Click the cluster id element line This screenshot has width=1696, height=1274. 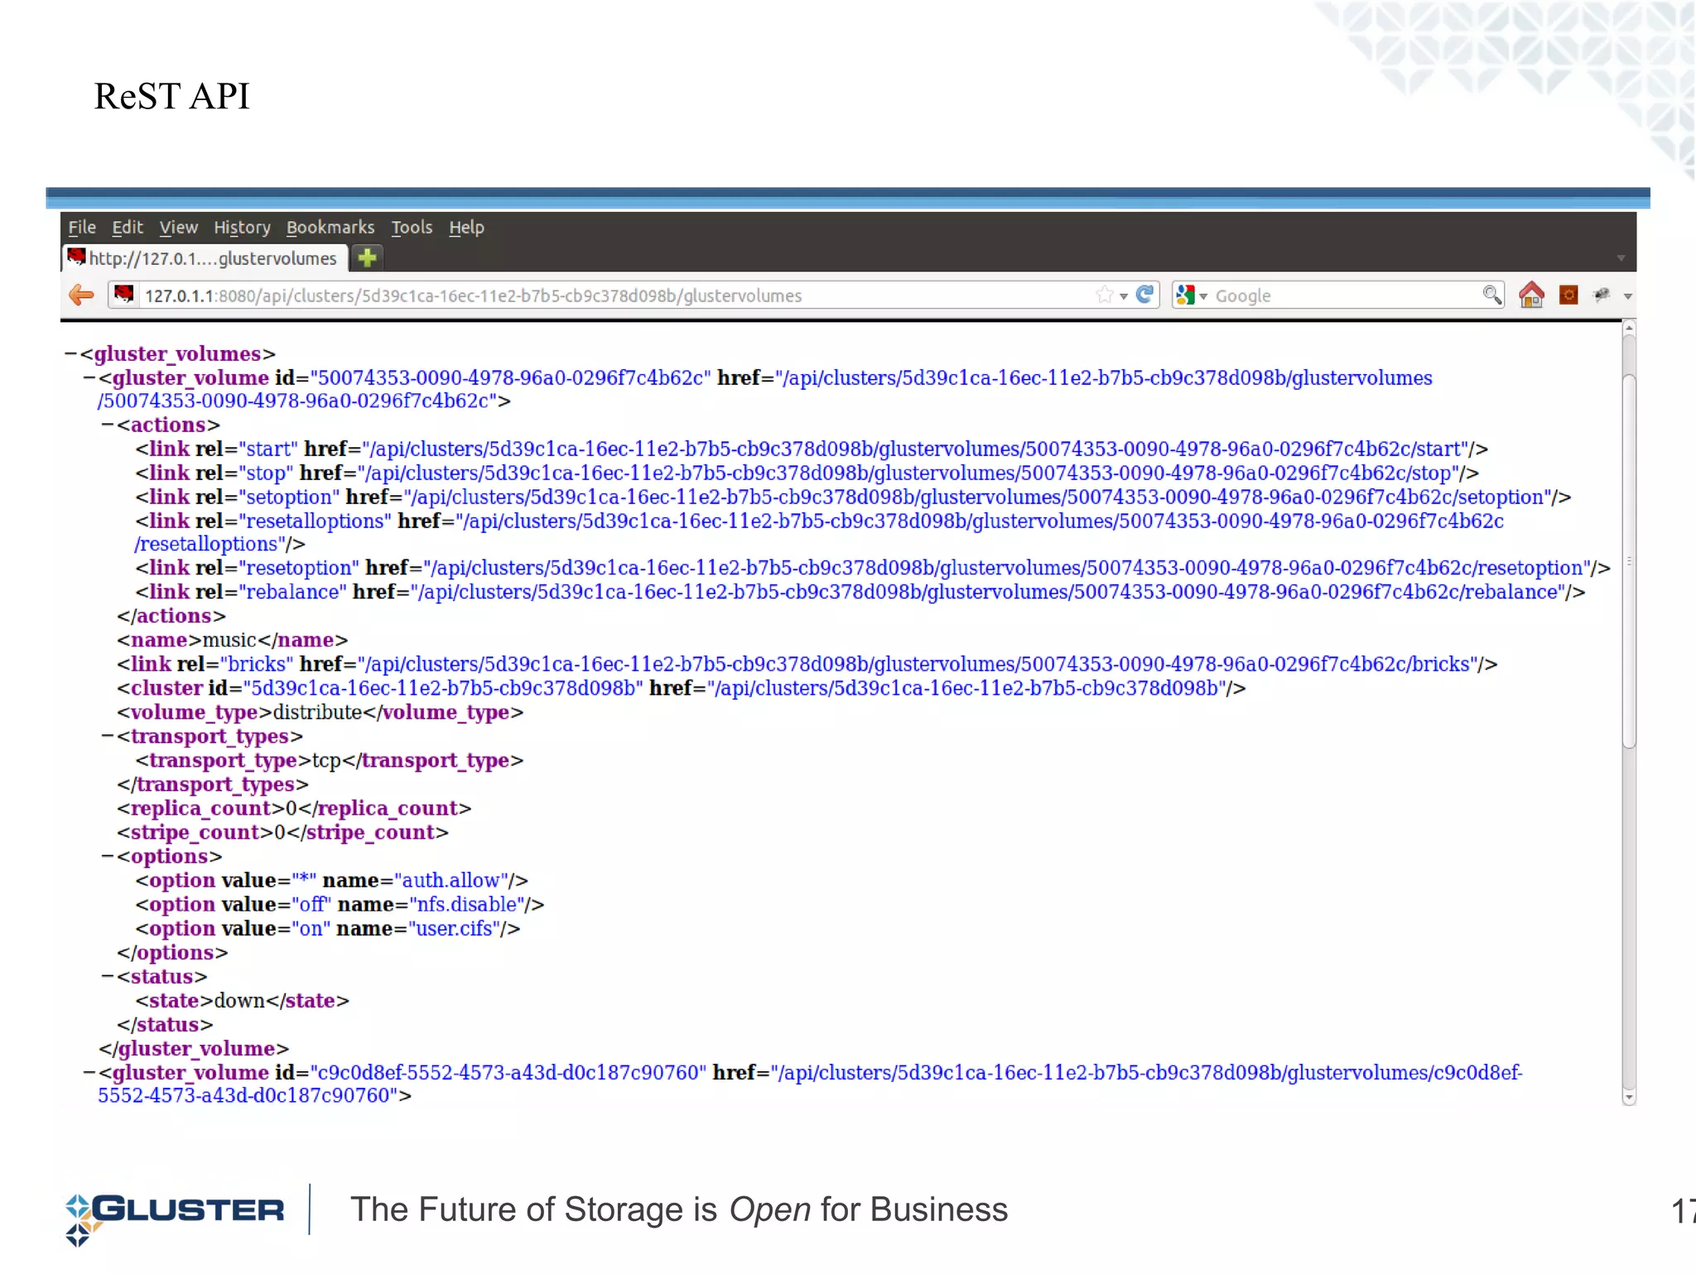(681, 689)
